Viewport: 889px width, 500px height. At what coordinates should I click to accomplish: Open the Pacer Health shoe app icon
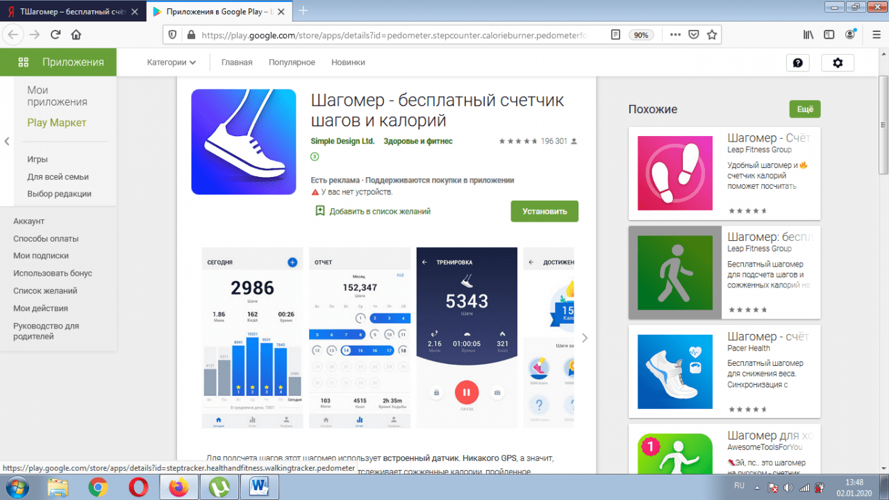pyautogui.click(x=675, y=372)
